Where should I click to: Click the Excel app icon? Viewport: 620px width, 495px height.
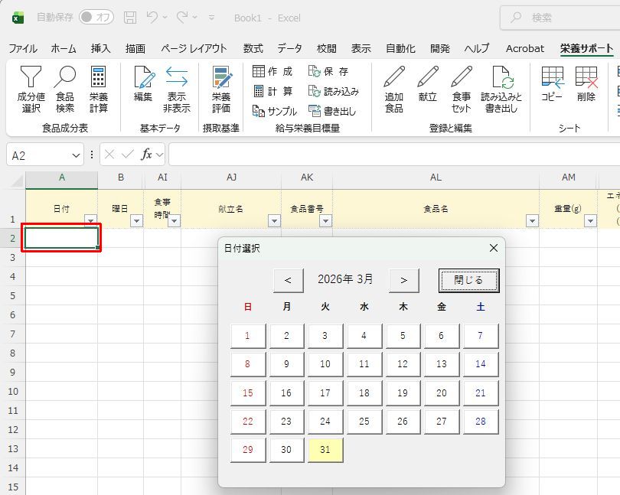(x=18, y=18)
